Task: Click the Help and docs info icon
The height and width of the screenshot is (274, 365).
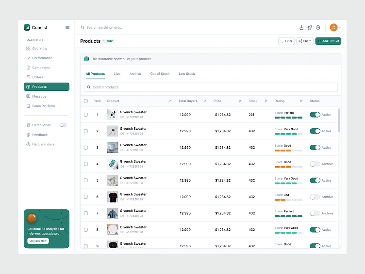Action: coord(28,144)
